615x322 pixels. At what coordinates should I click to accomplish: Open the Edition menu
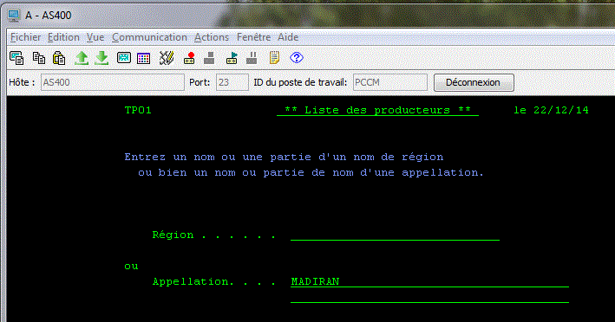63,37
